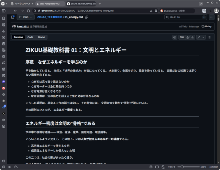Copy raw file contents icon
This screenshot has height=170, width=220.
188,37
